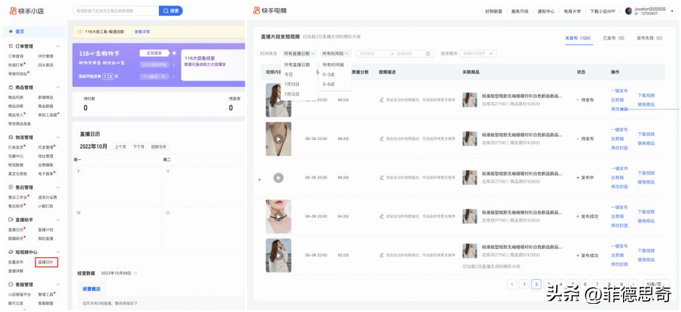
Task: Play the video in the 99.4分 row
Action: pyautogui.click(x=279, y=139)
